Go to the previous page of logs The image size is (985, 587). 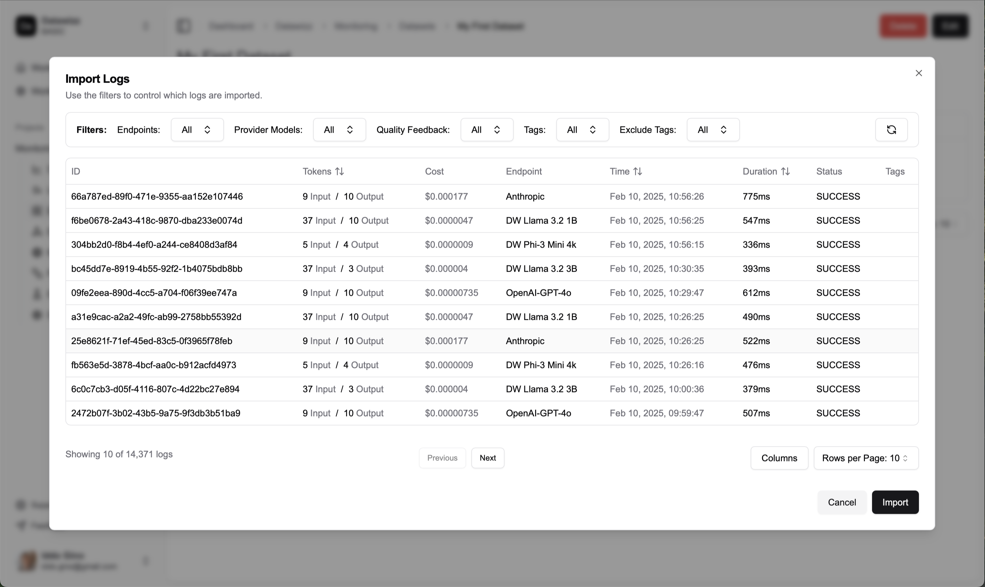tap(442, 457)
